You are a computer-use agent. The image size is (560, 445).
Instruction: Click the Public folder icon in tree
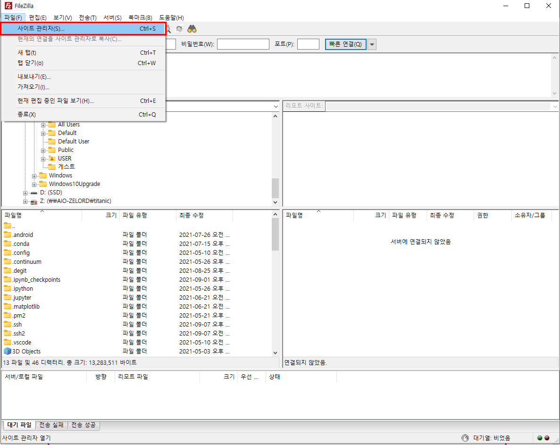(52, 150)
